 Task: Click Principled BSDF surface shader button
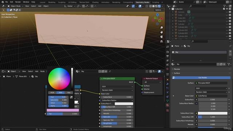(211, 83)
